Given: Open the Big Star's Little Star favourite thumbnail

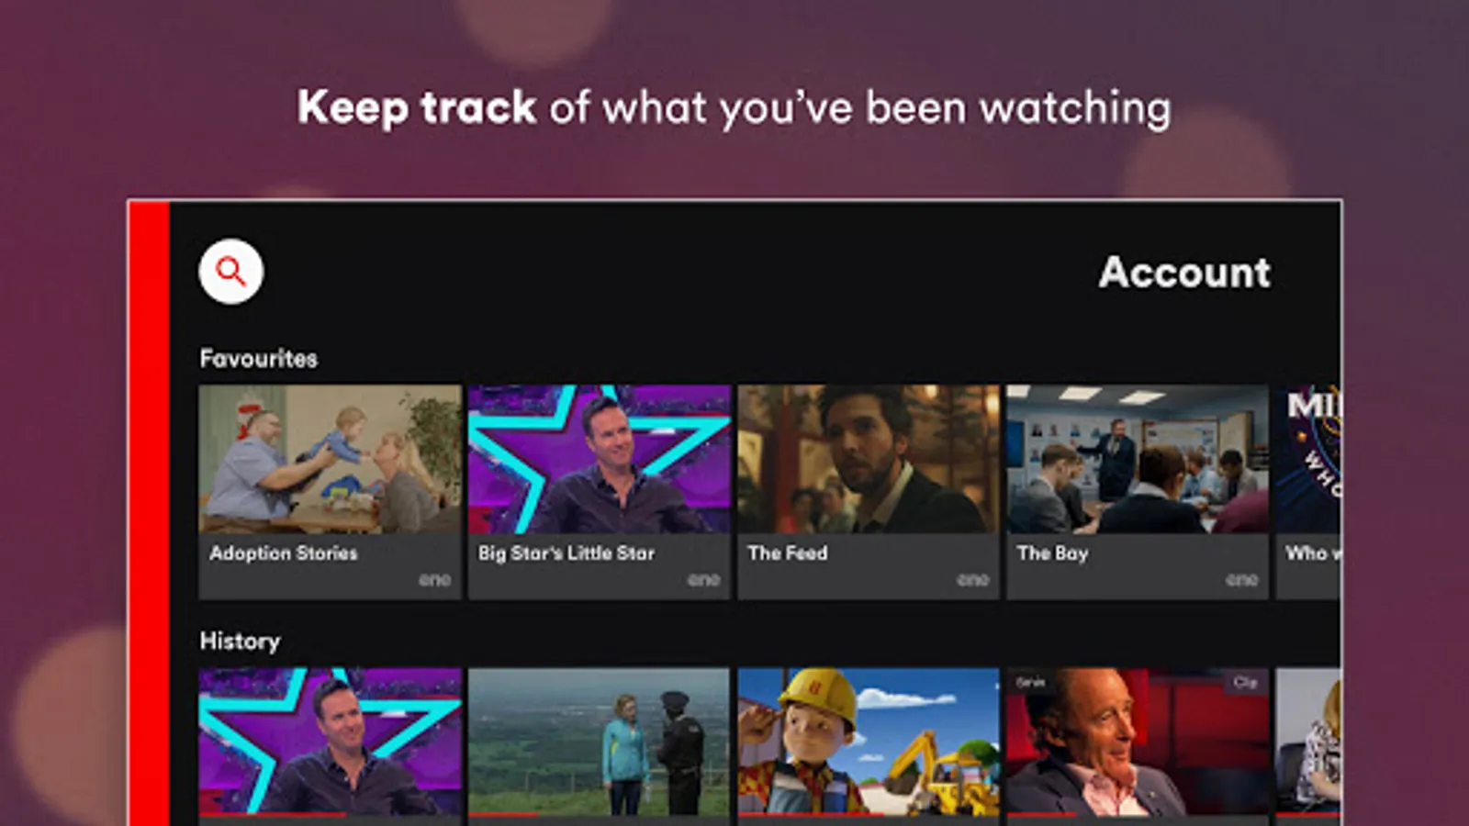Looking at the screenshot, I should coord(600,459).
